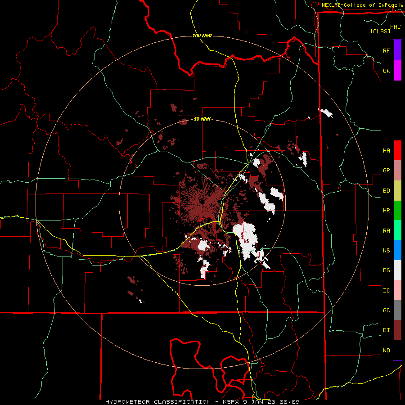Click the RA light green swatch
Image resolution: width=405 pixels, height=405 pixels.
(x=397, y=230)
